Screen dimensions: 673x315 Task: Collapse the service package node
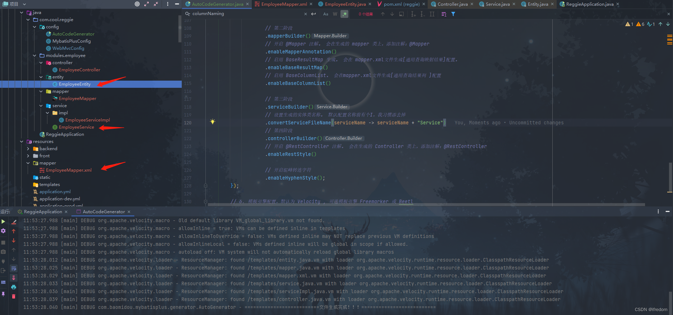pyautogui.click(x=41, y=106)
